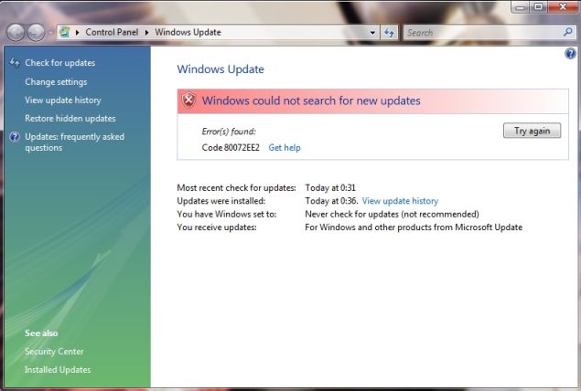This screenshot has height=391, width=581.
Task: Click the Control Panel icon in address bar
Action: [x=65, y=32]
